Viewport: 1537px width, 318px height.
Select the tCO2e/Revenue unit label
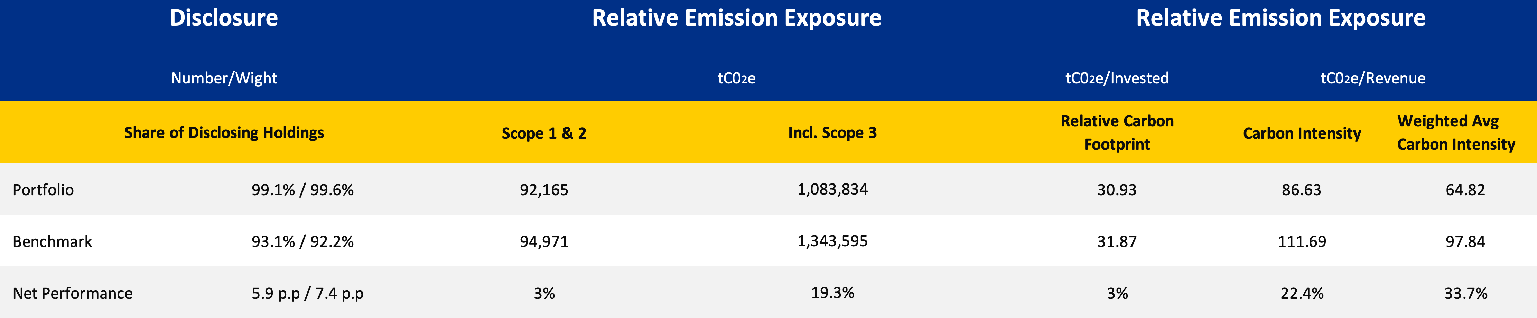coord(1372,78)
